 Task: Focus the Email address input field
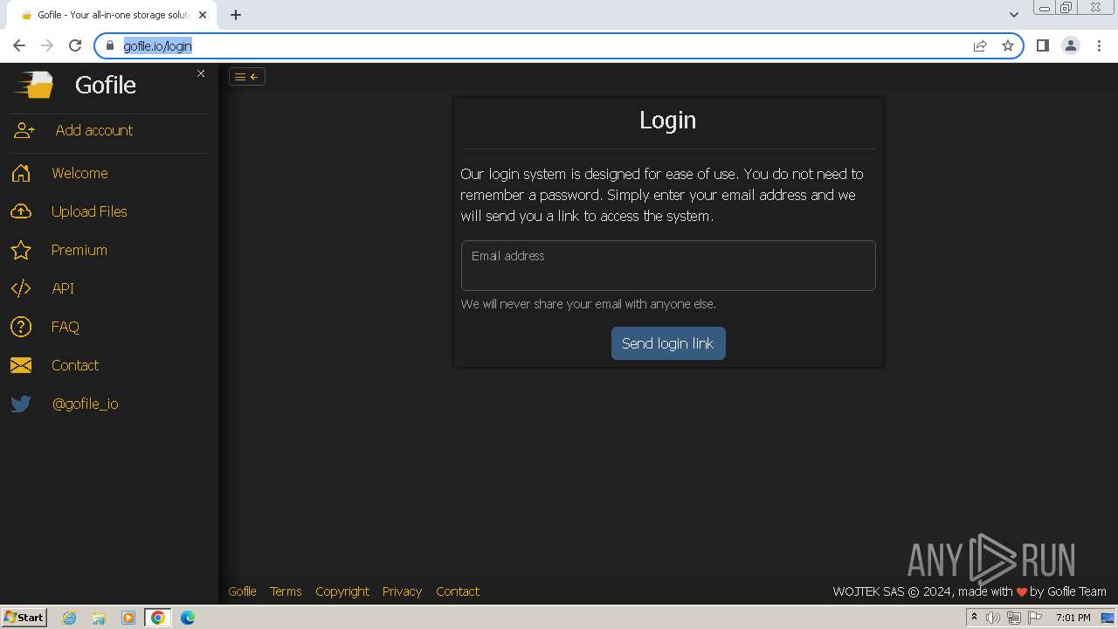(x=668, y=266)
